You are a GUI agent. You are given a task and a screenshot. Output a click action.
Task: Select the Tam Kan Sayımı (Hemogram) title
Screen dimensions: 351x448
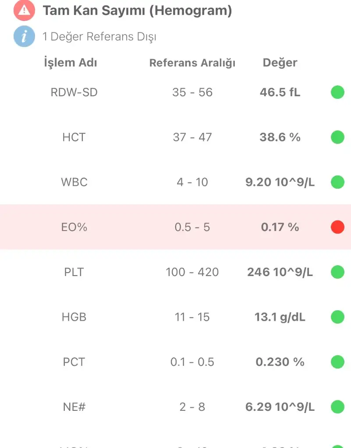coord(137,11)
